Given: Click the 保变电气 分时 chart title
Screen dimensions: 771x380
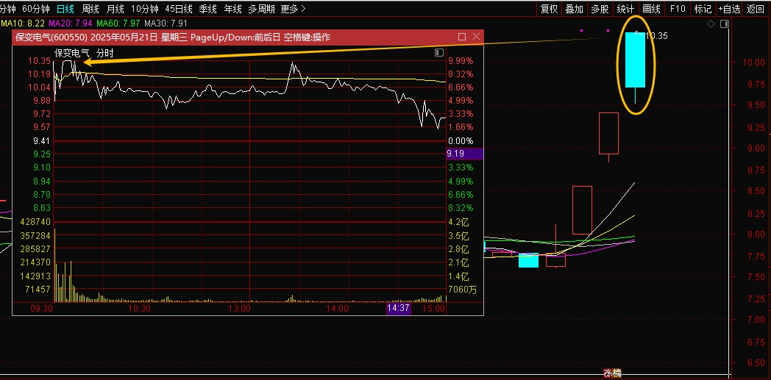Looking at the screenshot, I should pyautogui.click(x=84, y=53).
